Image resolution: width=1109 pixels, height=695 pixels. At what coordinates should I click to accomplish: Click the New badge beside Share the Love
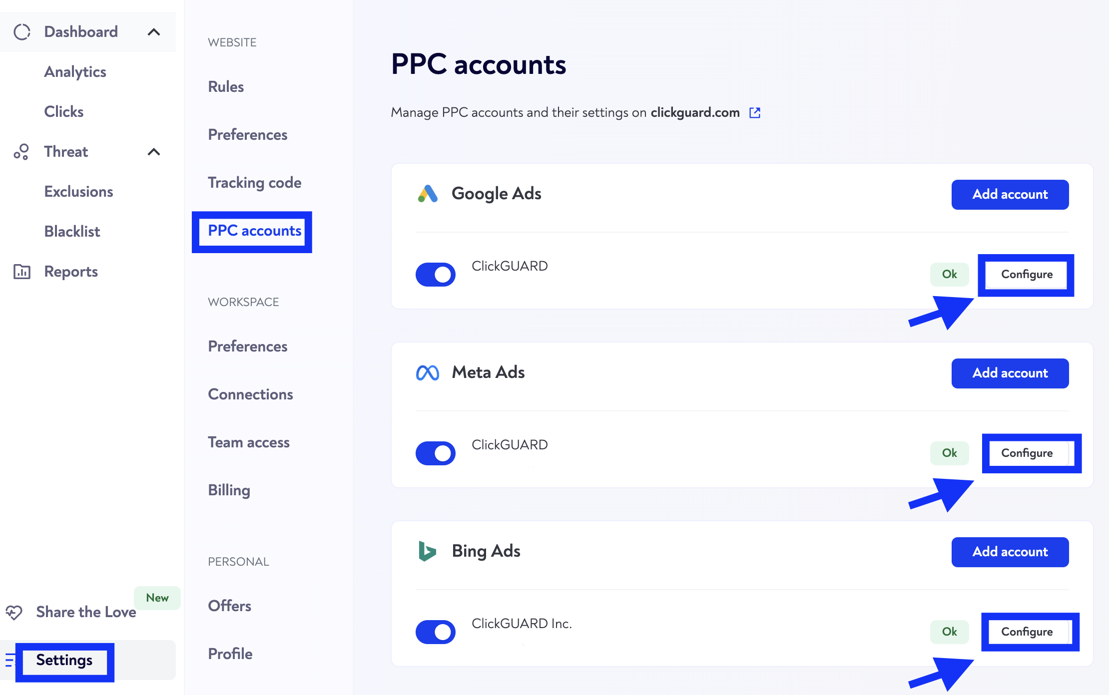point(157,598)
